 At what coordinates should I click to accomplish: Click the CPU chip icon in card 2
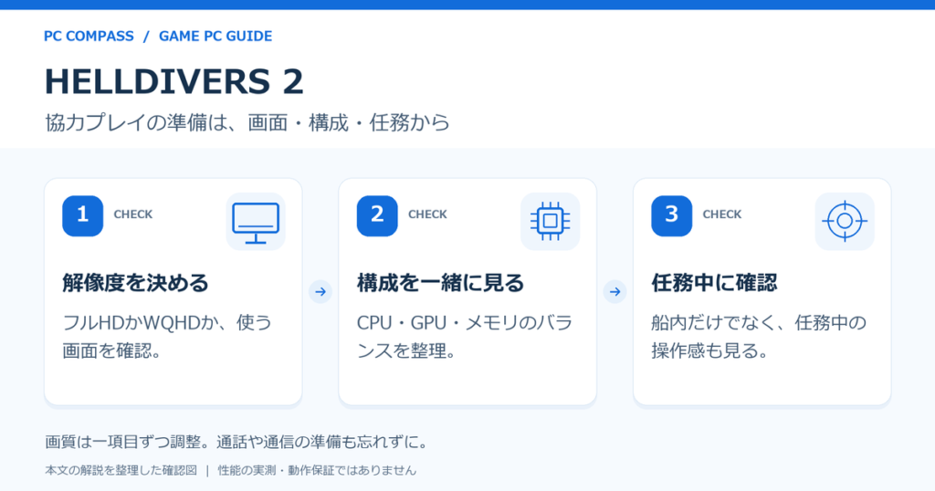click(550, 222)
